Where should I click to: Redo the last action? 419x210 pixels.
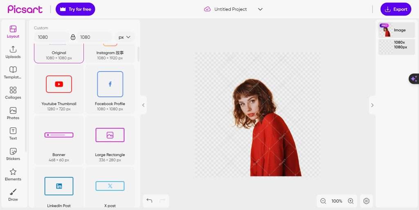click(162, 201)
